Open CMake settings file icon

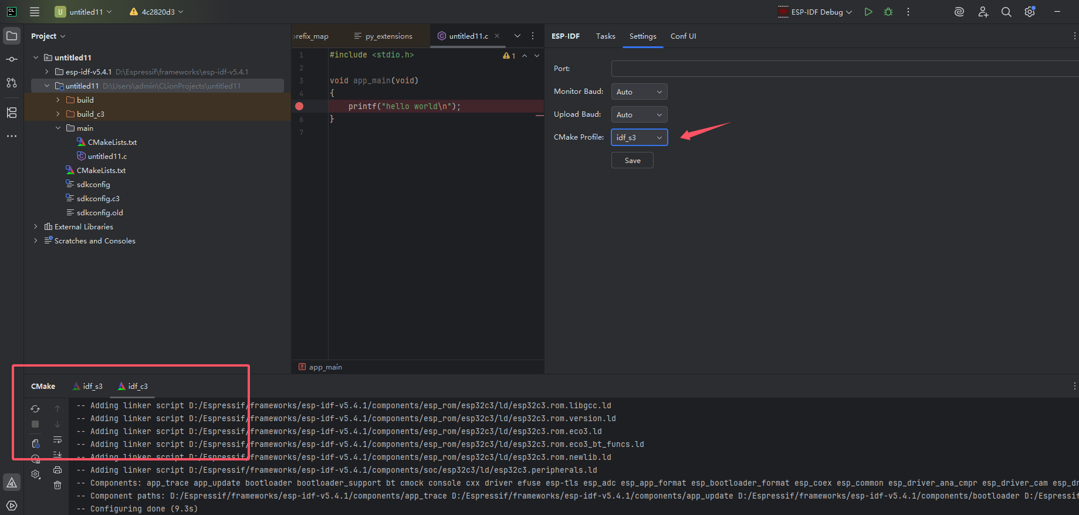35,443
